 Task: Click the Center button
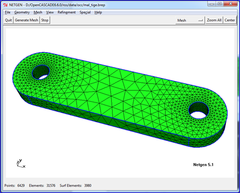tap(230, 20)
